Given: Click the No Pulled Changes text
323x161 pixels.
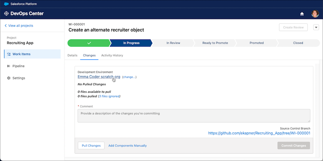Looking at the screenshot, I should pyautogui.click(x=92, y=84).
